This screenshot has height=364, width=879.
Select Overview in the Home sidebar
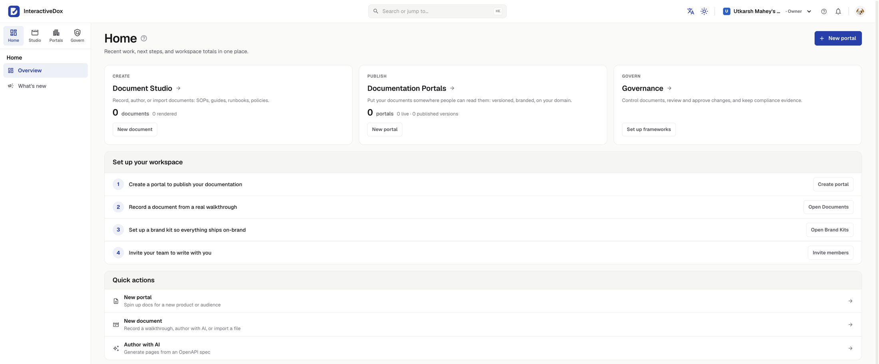46,70
